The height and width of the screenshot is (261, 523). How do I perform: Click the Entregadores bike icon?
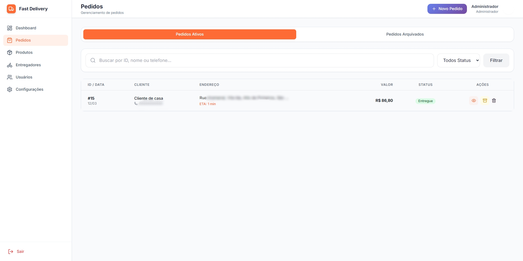[10, 65]
